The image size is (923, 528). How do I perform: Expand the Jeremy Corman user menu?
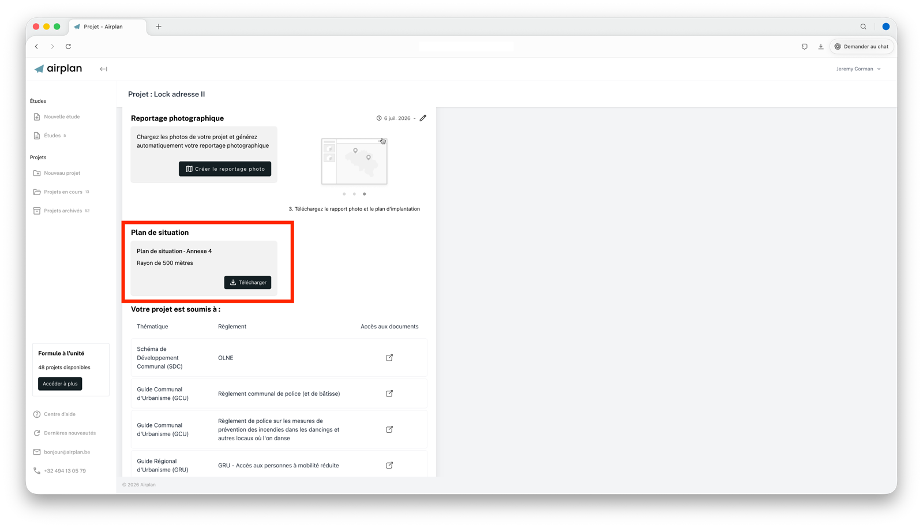858,69
